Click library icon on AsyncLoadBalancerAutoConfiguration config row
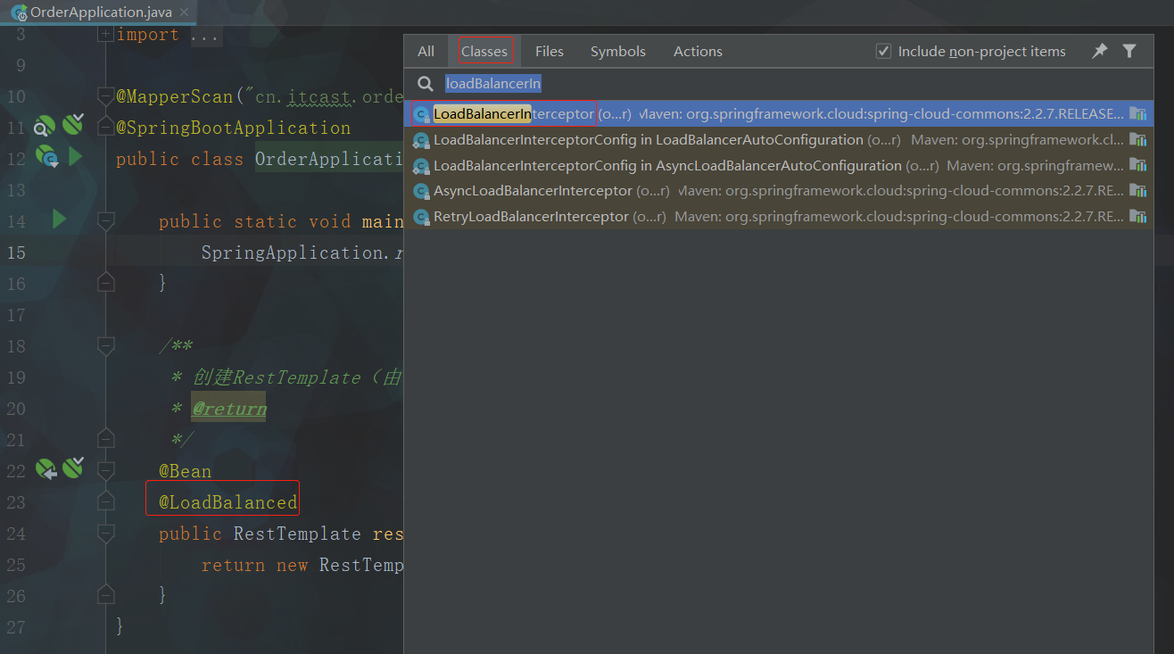The image size is (1174, 654). tap(1137, 166)
